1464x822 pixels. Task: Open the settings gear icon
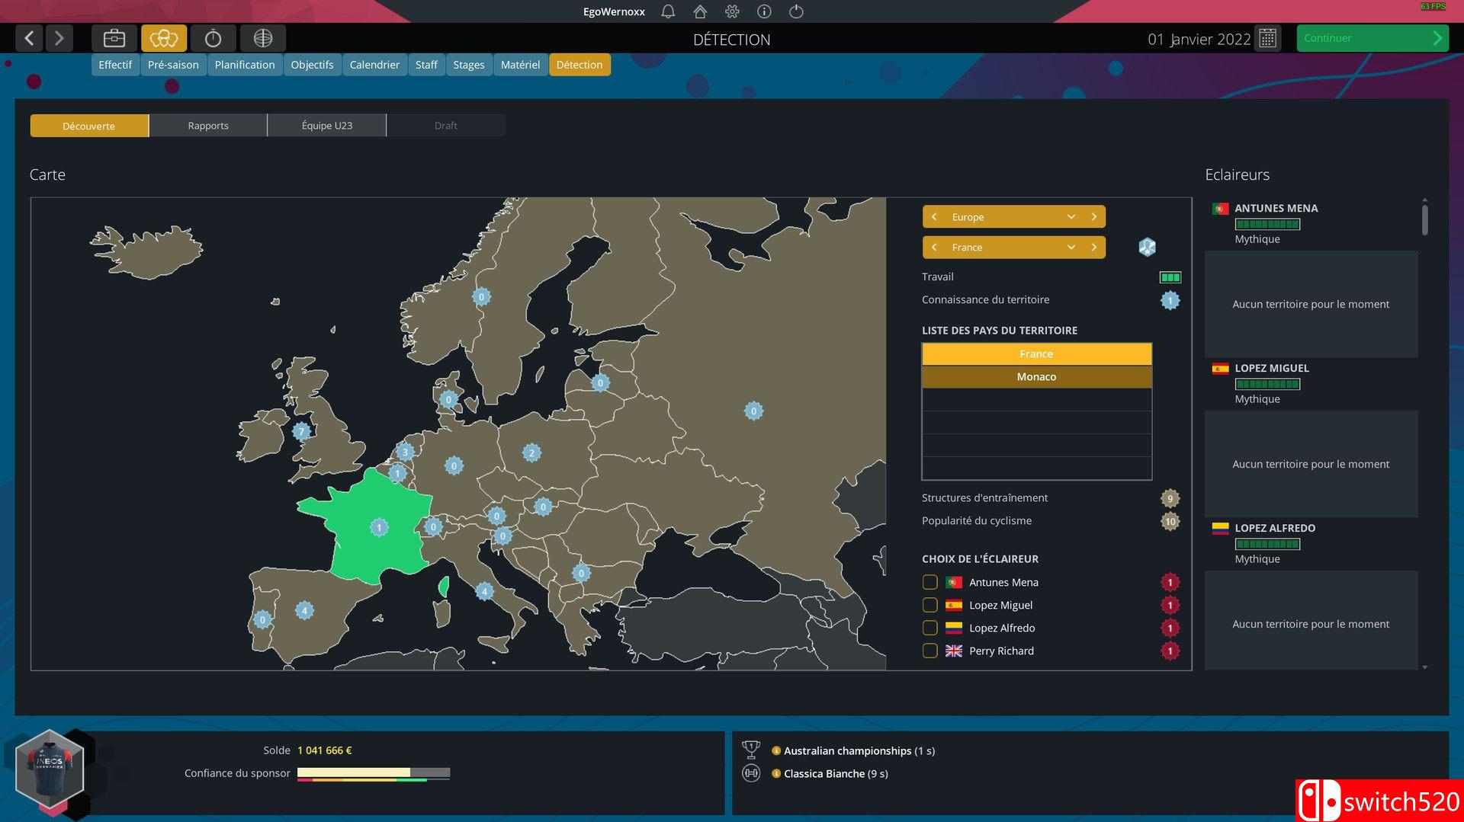click(732, 11)
